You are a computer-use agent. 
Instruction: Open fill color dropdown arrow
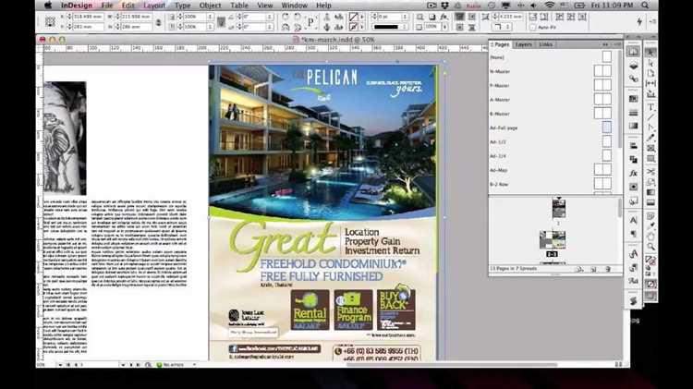pos(362,17)
